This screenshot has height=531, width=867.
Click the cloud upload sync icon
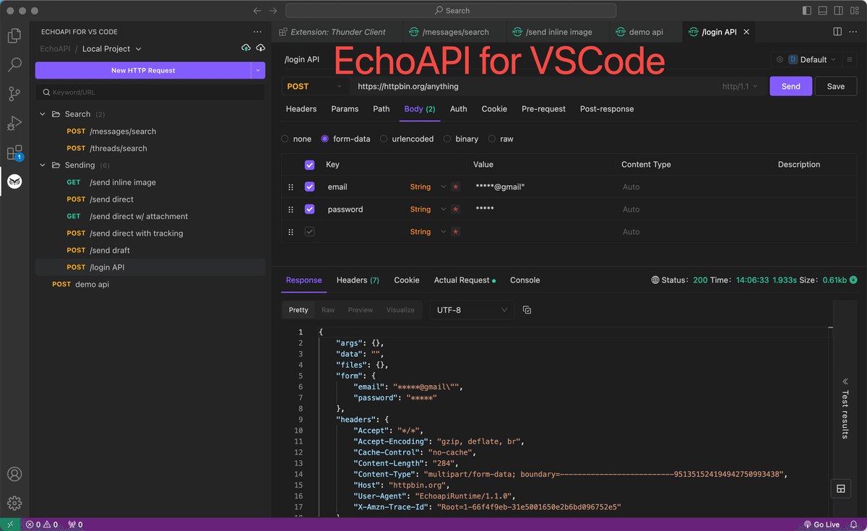pyautogui.click(x=246, y=48)
